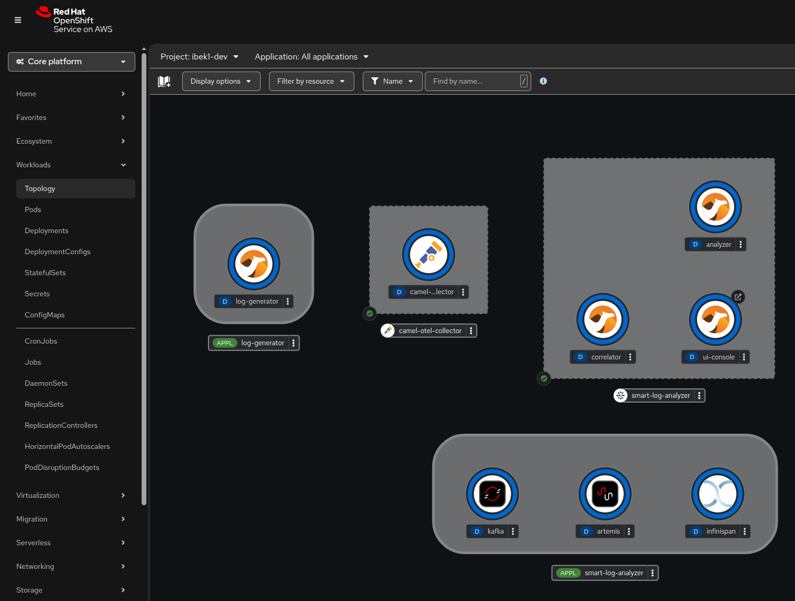This screenshot has width=795, height=601.
Task: Select the log-generator deployment node icon
Action: (x=254, y=264)
